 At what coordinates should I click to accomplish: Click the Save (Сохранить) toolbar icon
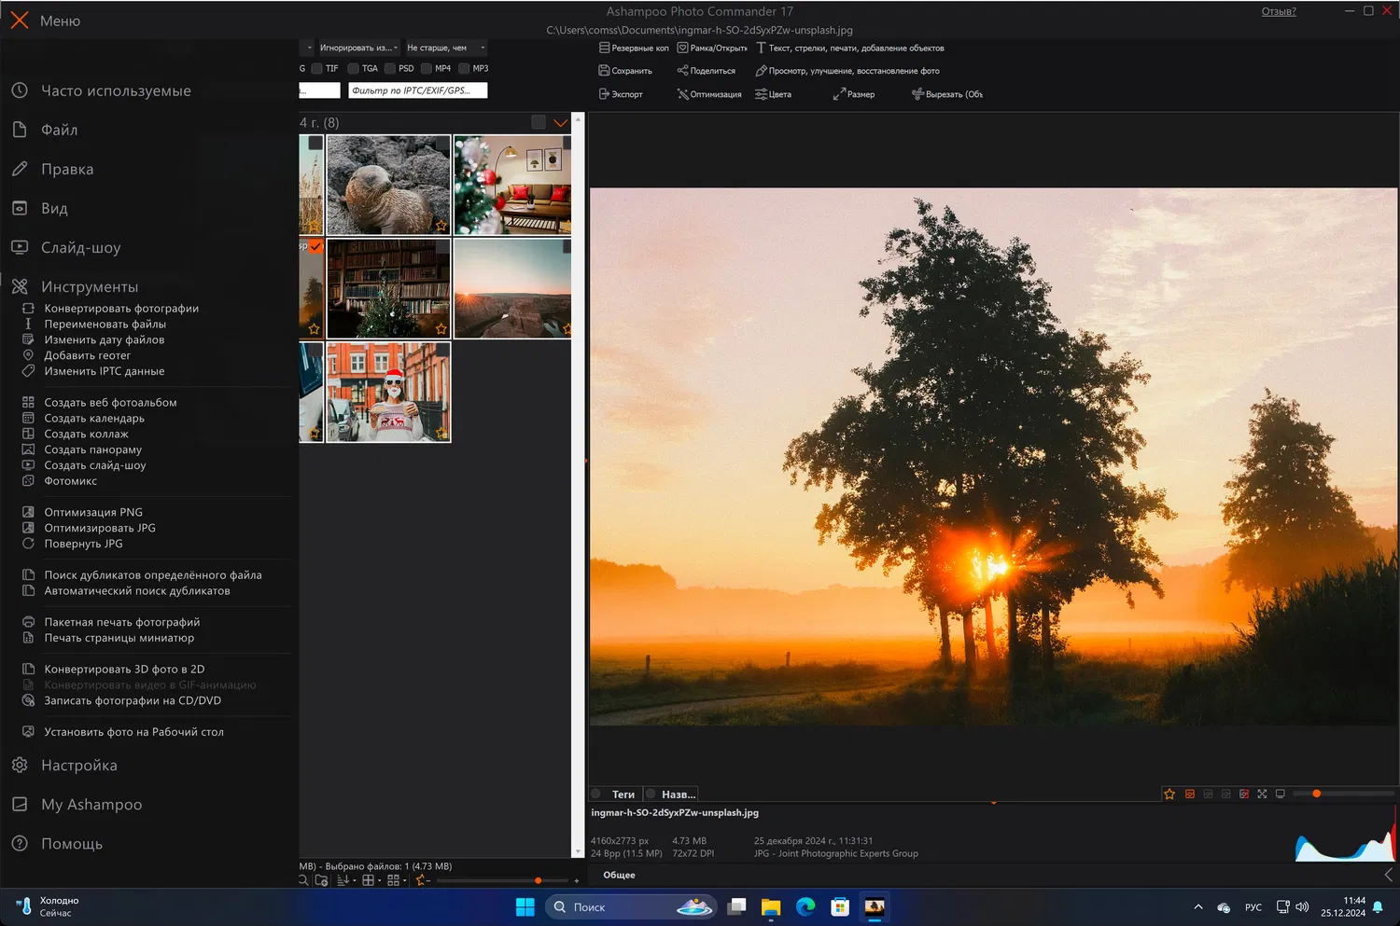[604, 71]
